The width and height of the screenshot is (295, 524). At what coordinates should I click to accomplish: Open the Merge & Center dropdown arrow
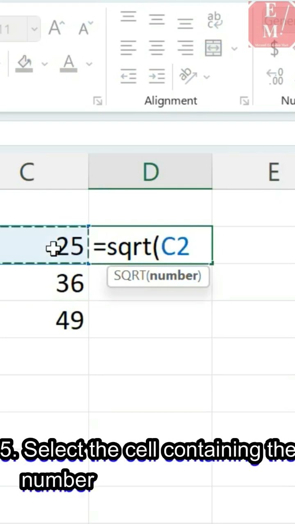[234, 49]
